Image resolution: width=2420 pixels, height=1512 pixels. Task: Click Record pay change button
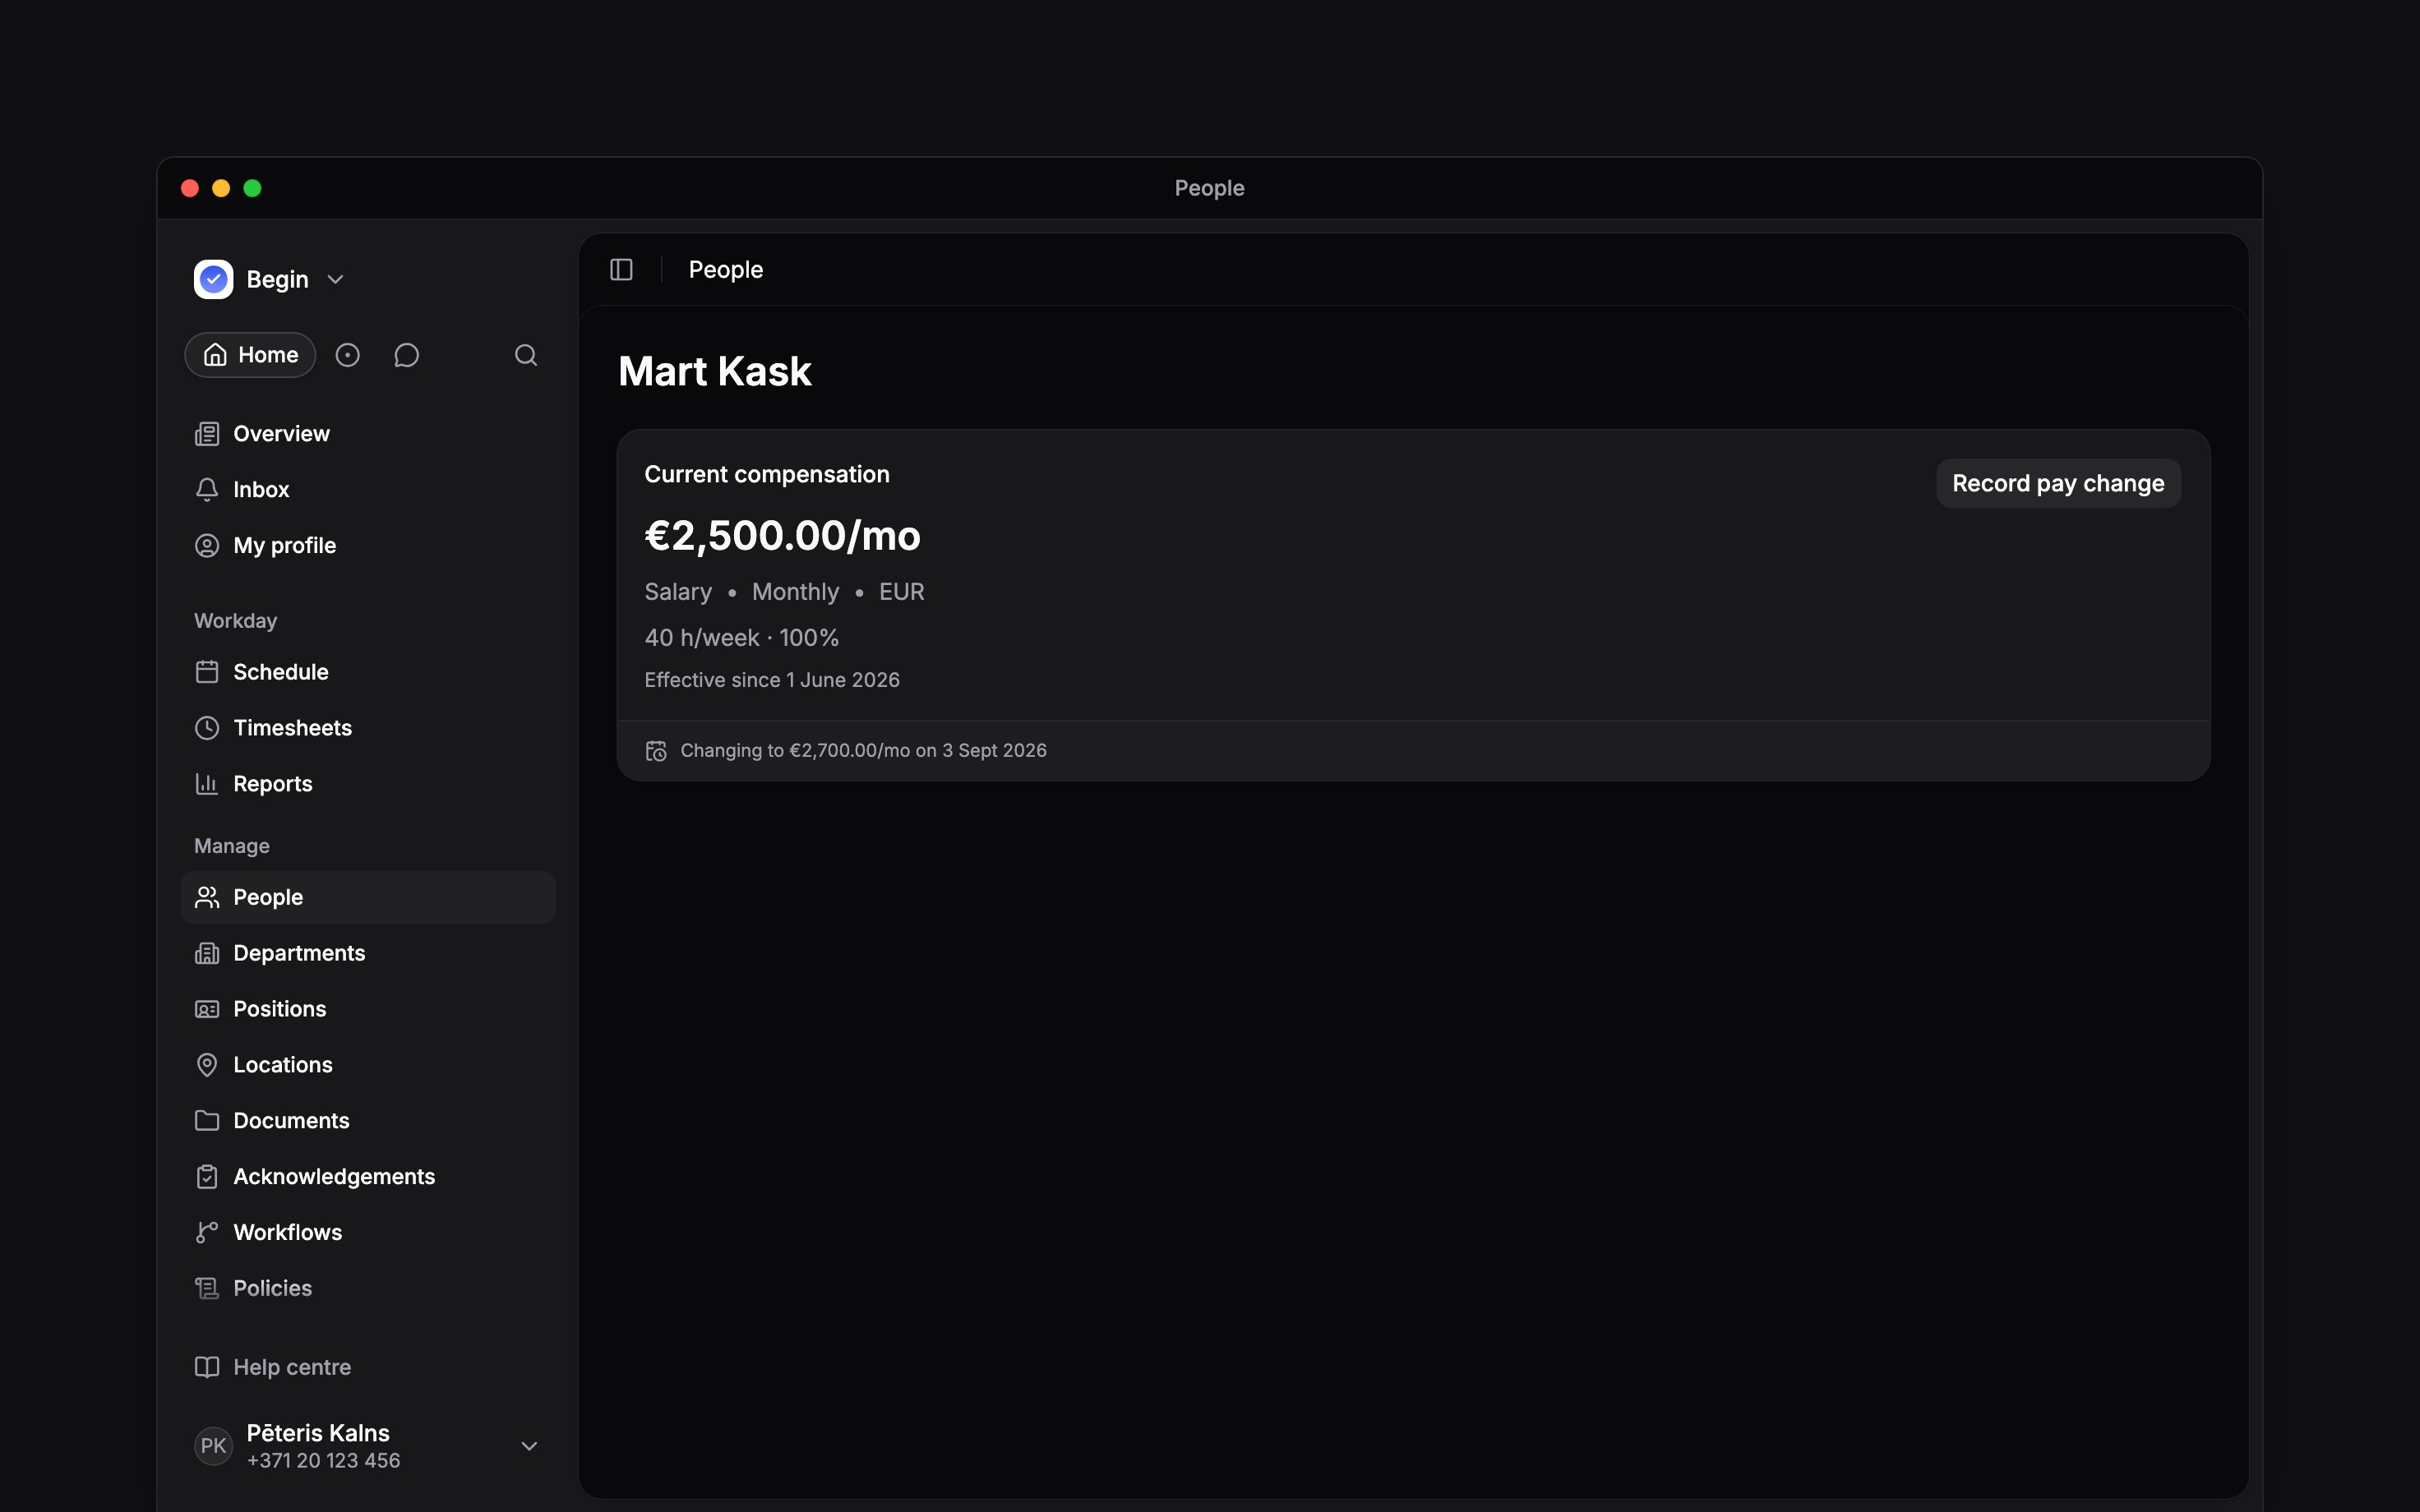(2058, 484)
